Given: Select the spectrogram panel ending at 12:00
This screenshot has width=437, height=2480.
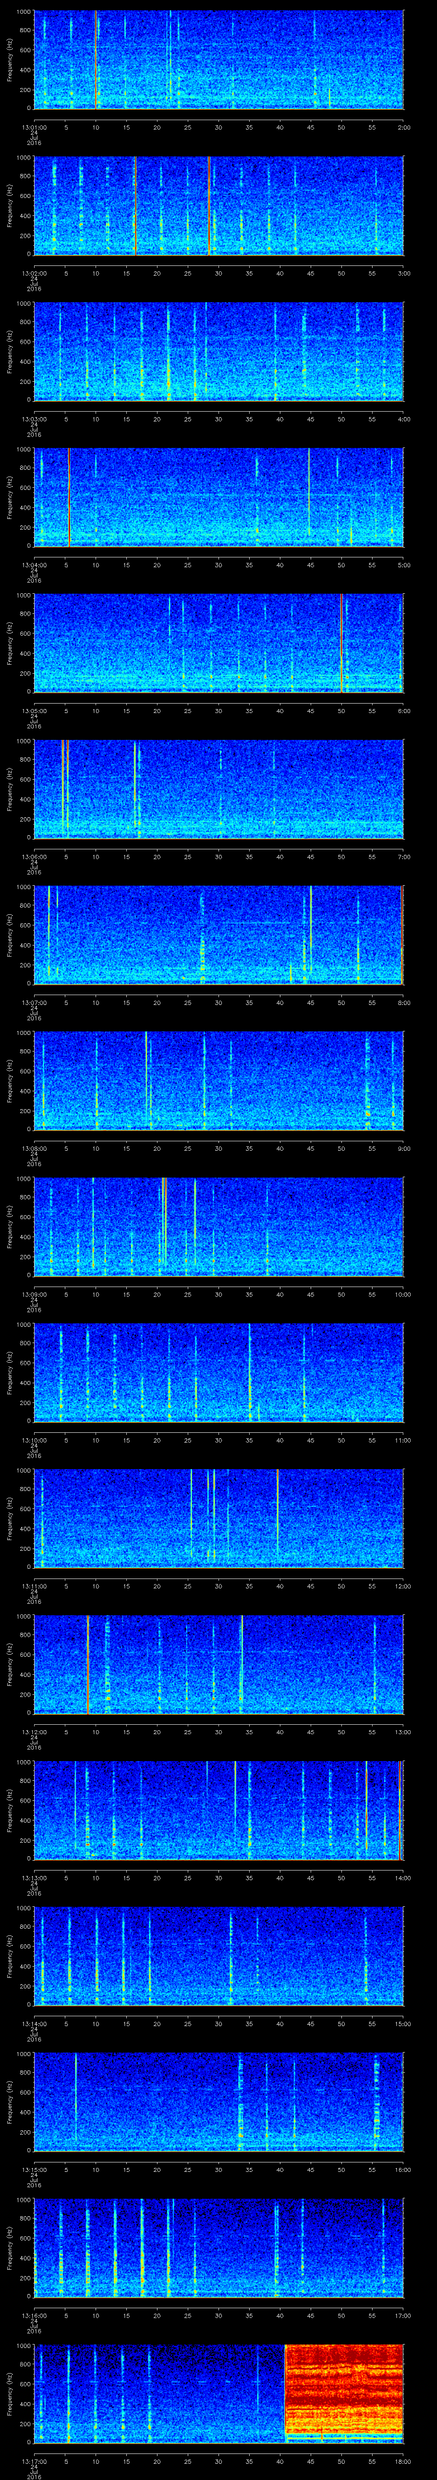Looking at the screenshot, I should pos(218,1519).
